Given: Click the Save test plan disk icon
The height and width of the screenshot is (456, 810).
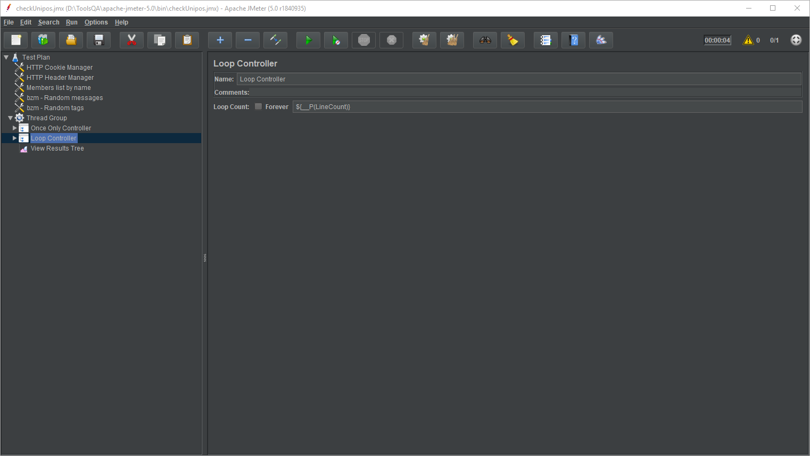Looking at the screenshot, I should 98,40.
